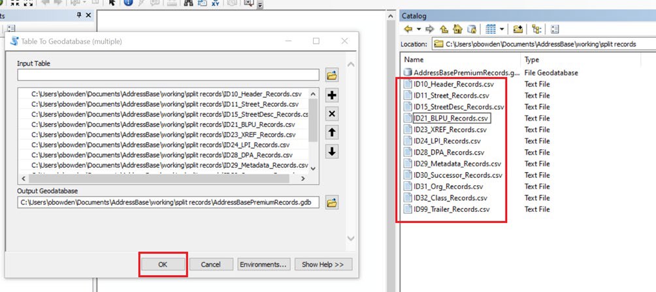
Task: Select ID10_Header_Records.csv path in input list
Action: 167,93
